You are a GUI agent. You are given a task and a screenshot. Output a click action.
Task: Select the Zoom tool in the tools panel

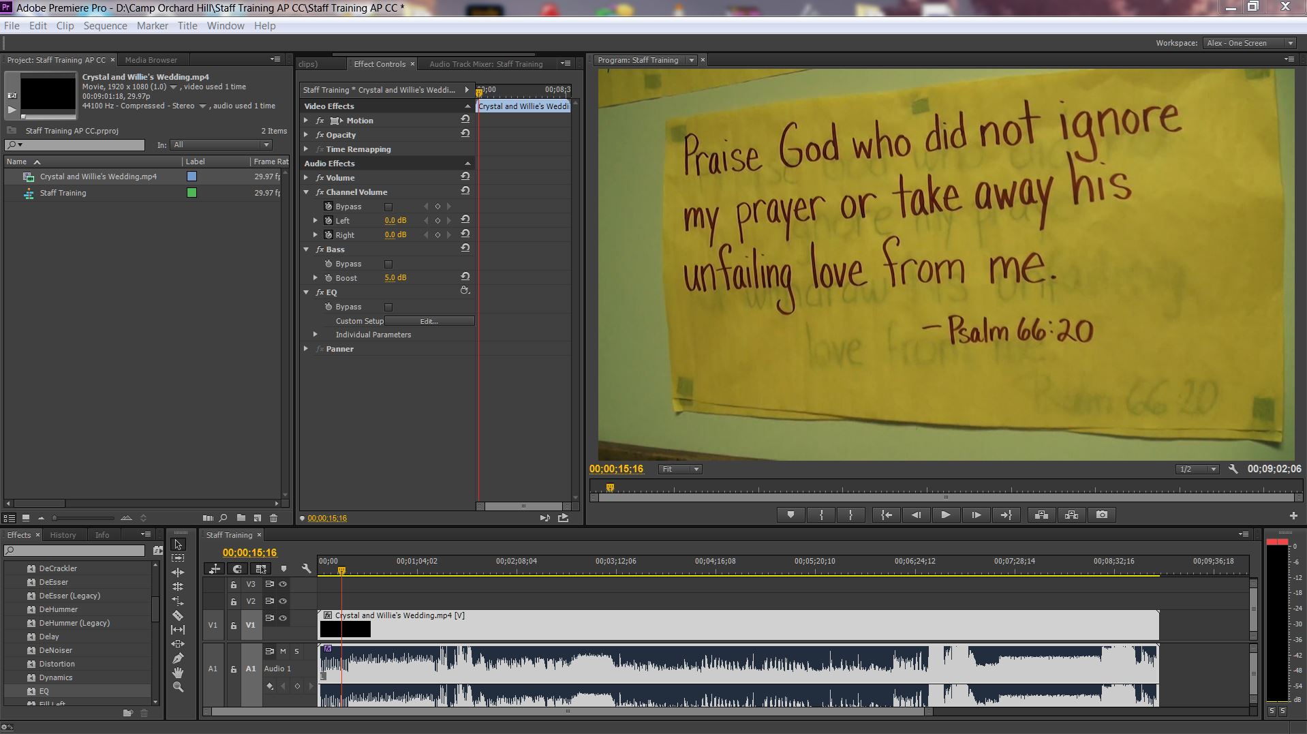pos(178,687)
